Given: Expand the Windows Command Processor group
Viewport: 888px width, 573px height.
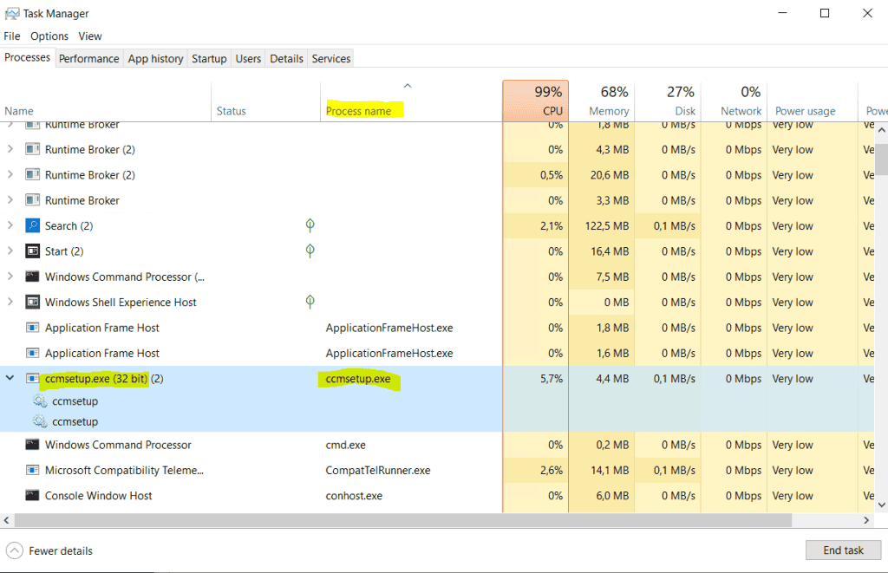Looking at the screenshot, I should (x=10, y=277).
